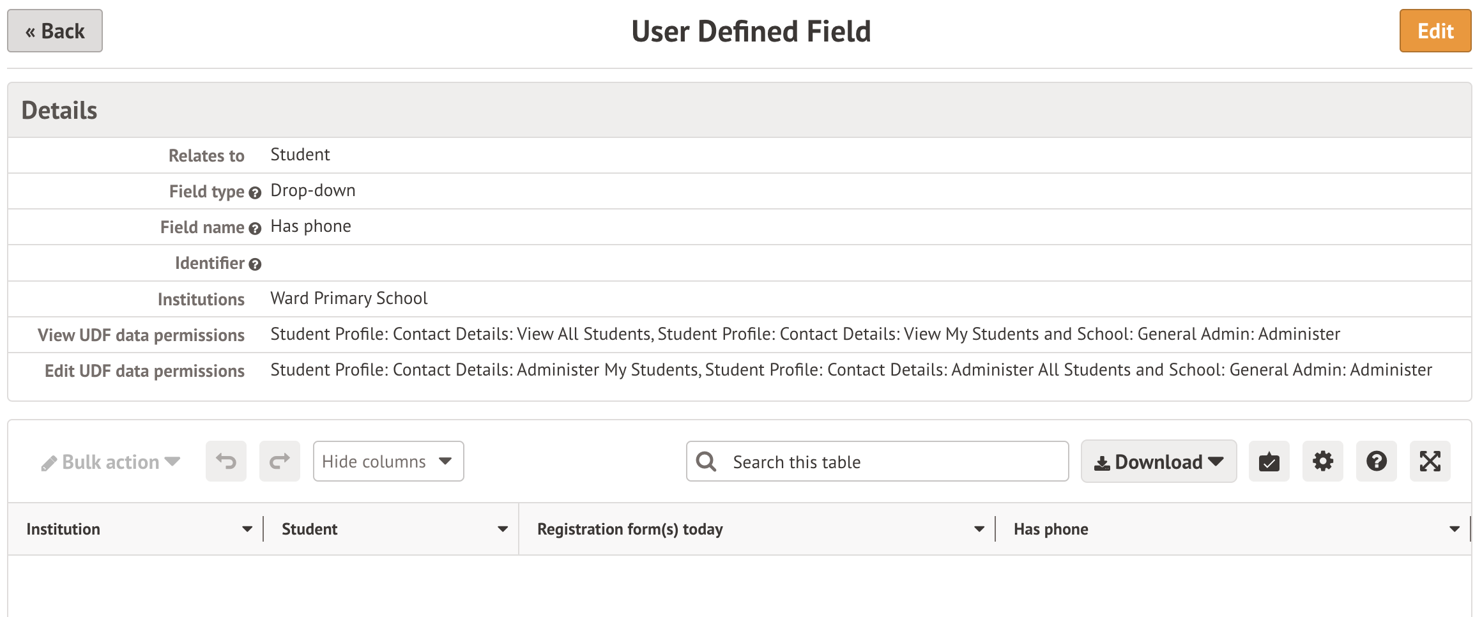Image resolution: width=1482 pixels, height=617 pixels.
Task: Show help for Field type
Action: (255, 193)
